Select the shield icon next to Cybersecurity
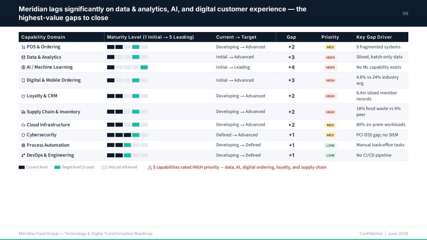427x240 pixels. coord(23,135)
